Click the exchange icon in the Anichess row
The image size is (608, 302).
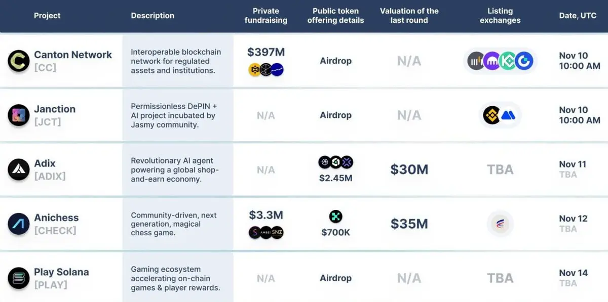pyautogui.click(x=500, y=224)
